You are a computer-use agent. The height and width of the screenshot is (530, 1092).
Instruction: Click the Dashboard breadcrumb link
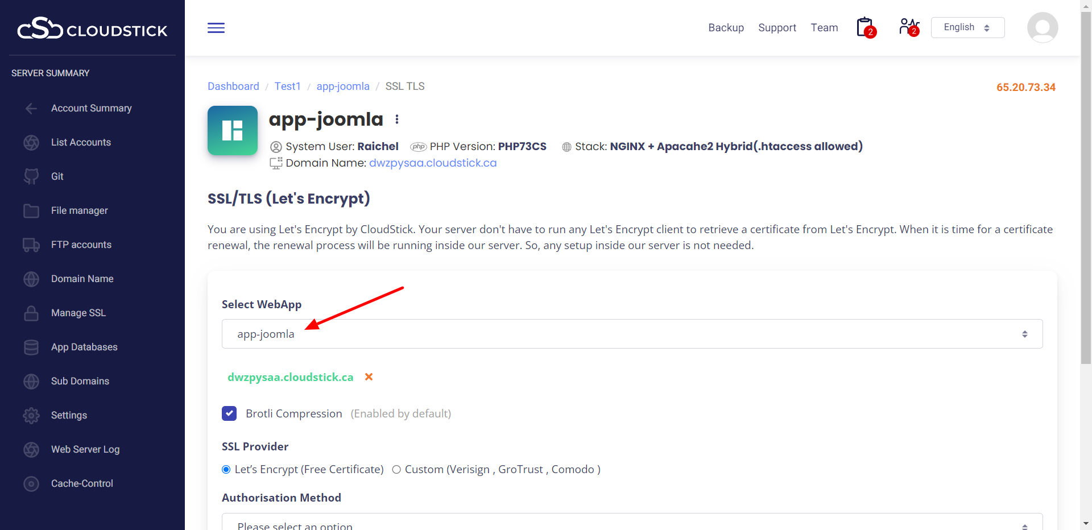(x=233, y=86)
